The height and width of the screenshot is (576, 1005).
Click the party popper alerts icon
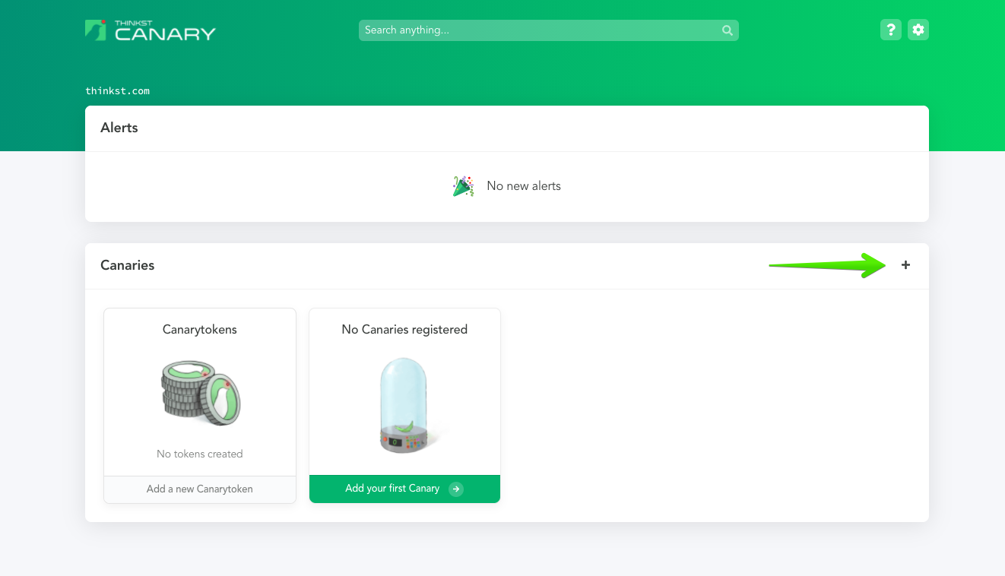pyautogui.click(x=463, y=186)
